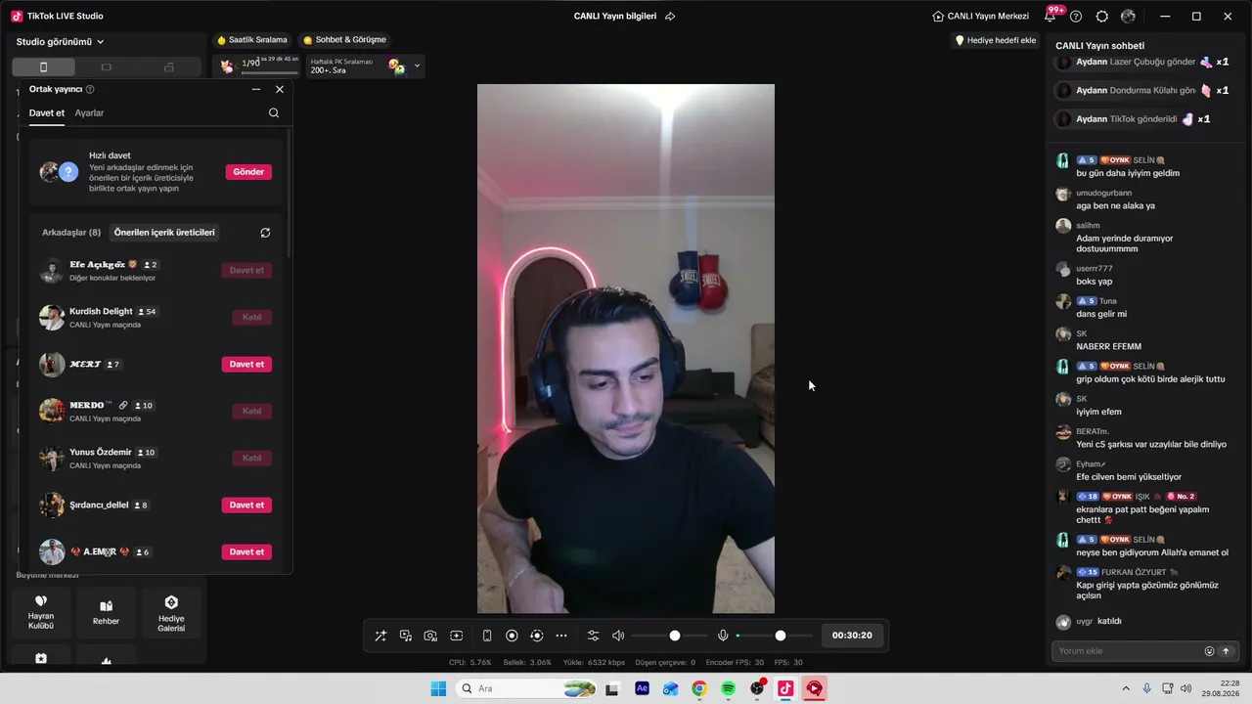Image resolution: width=1252 pixels, height=704 pixels.
Task: Adjust the speaker volume slider handle
Action: click(675, 636)
